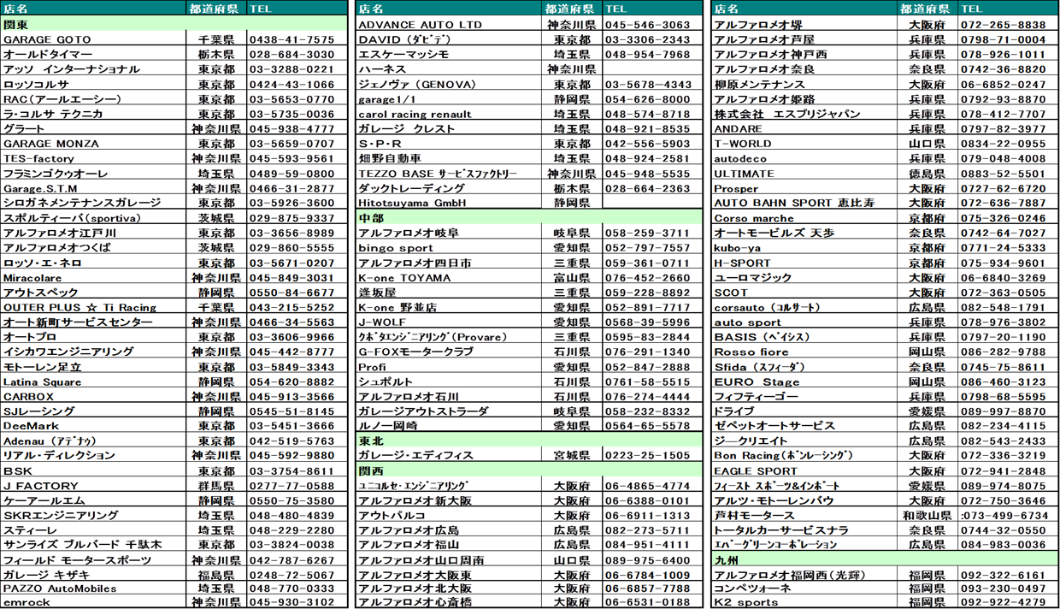Select the J FACTORY row name

coord(41,486)
